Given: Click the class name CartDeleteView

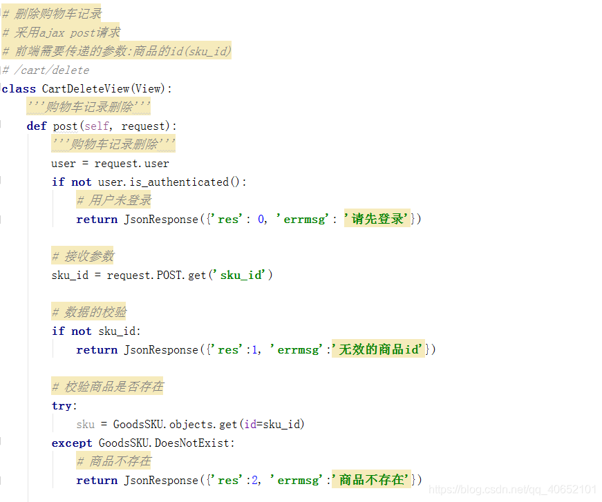Looking at the screenshot, I should pyautogui.click(x=86, y=89).
